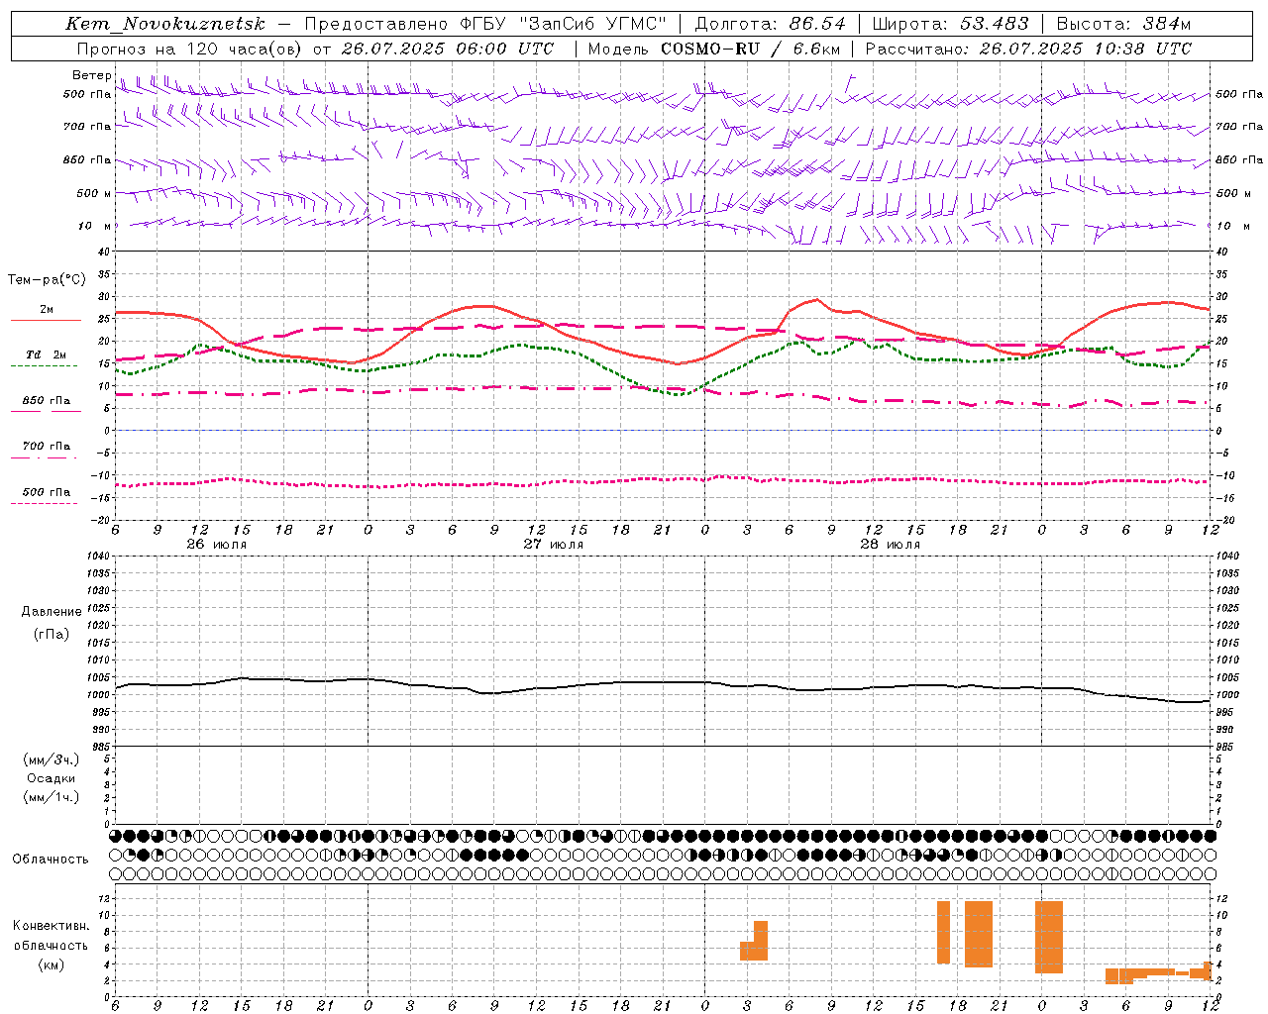Click '850 гПа' legend in temperature panel
This screenshot has height=1014, width=1268.
click(x=47, y=400)
